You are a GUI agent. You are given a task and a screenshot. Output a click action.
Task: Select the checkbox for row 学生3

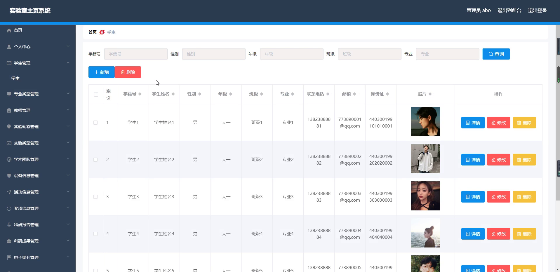click(95, 197)
